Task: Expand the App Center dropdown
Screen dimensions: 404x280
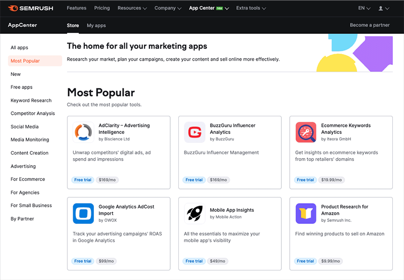Action: tap(209, 8)
